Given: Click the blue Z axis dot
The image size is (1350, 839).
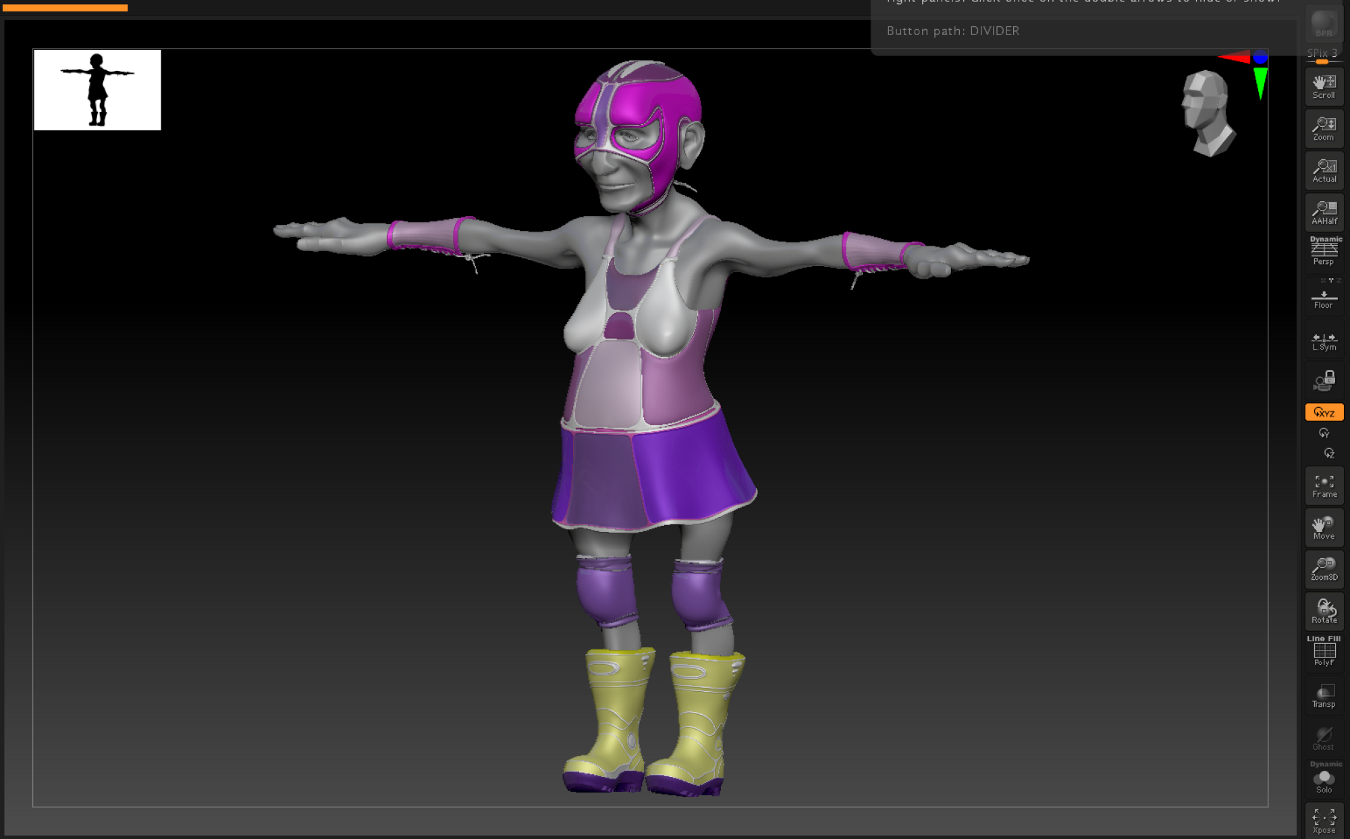Looking at the screenshot, I should pyautogui.click(x=1260, y=57).
